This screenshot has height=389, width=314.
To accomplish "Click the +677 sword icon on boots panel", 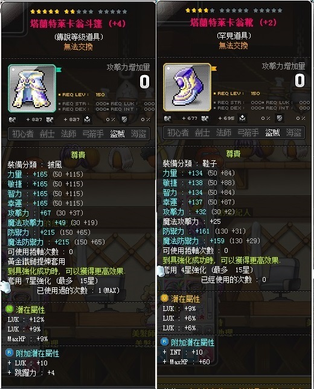I will [x=168, y=119].
